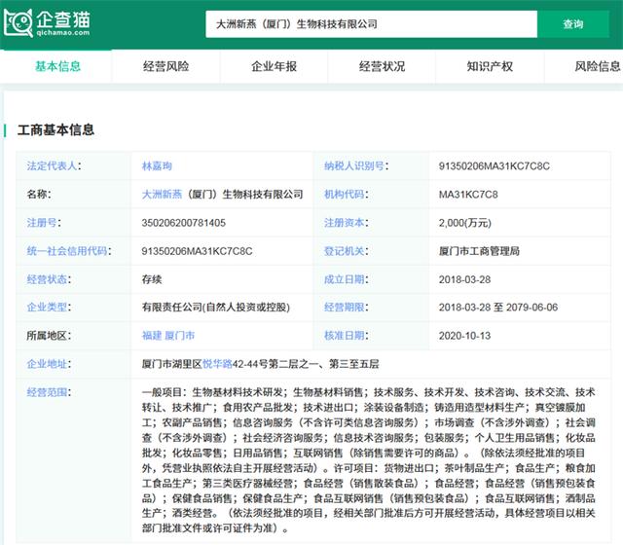
Task: Click the 法定代表人 label
Action: click(x=54, y=166)
